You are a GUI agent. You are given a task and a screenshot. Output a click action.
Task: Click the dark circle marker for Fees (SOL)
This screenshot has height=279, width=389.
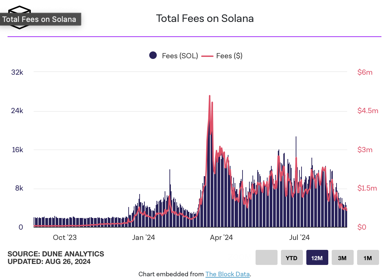coord(153,56)
